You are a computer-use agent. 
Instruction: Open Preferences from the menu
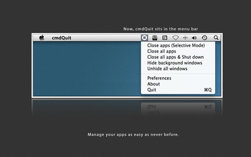(178, 78)
